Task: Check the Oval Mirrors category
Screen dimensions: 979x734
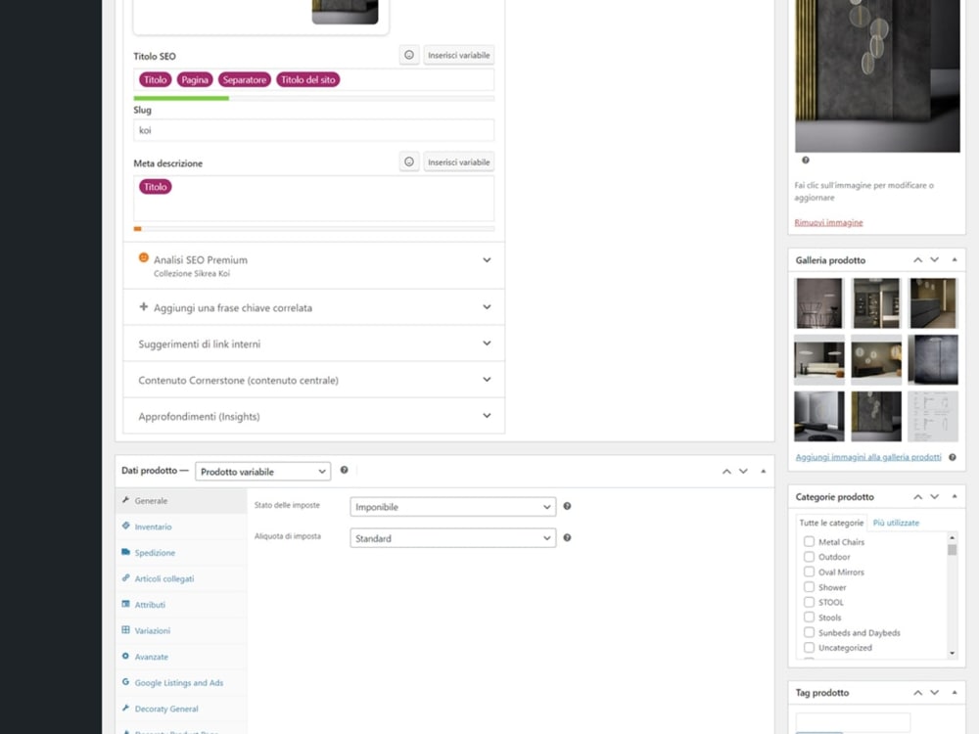Action: tap(809, 572)
